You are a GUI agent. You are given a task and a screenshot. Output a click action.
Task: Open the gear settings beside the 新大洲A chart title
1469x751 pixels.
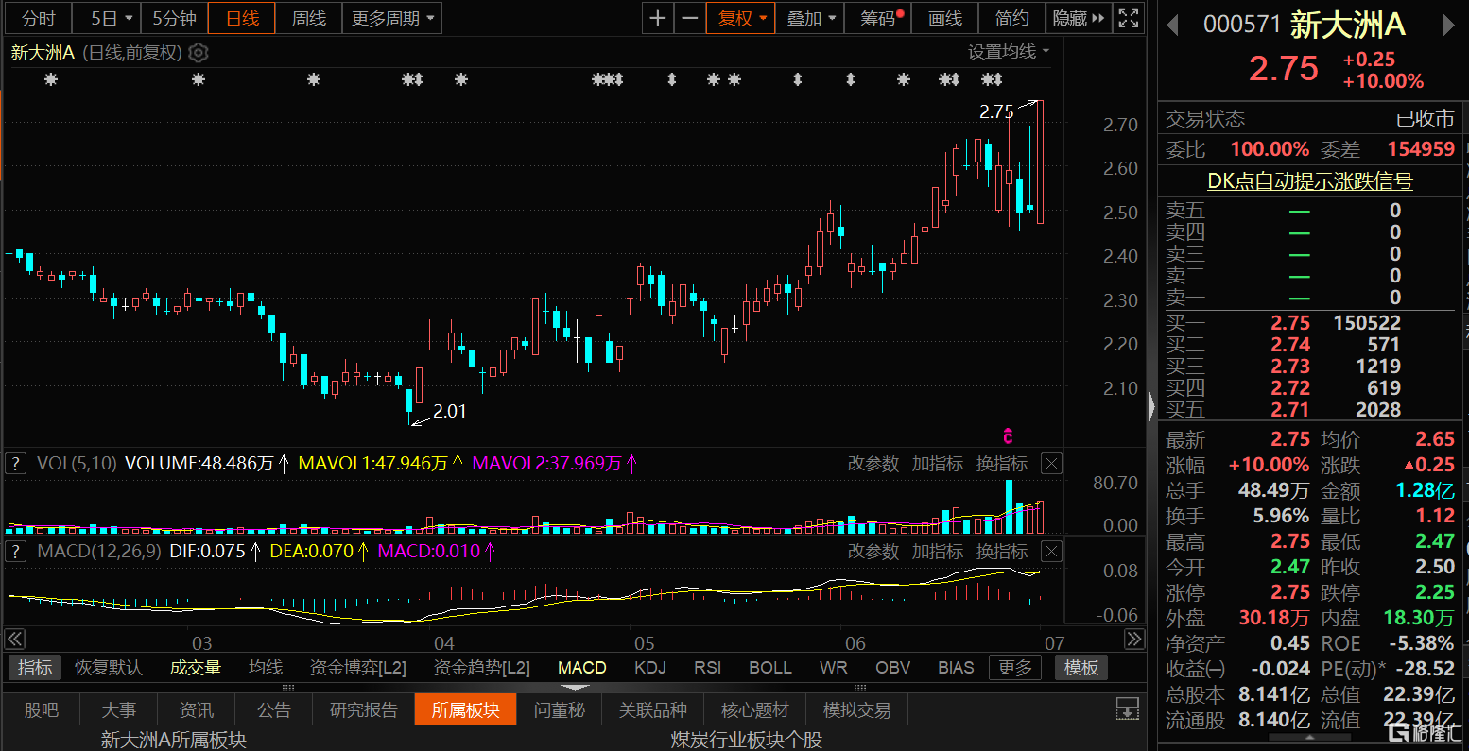[x=199, y=53]
